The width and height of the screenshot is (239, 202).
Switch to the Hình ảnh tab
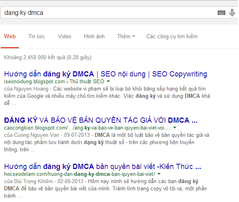point(94,37)
